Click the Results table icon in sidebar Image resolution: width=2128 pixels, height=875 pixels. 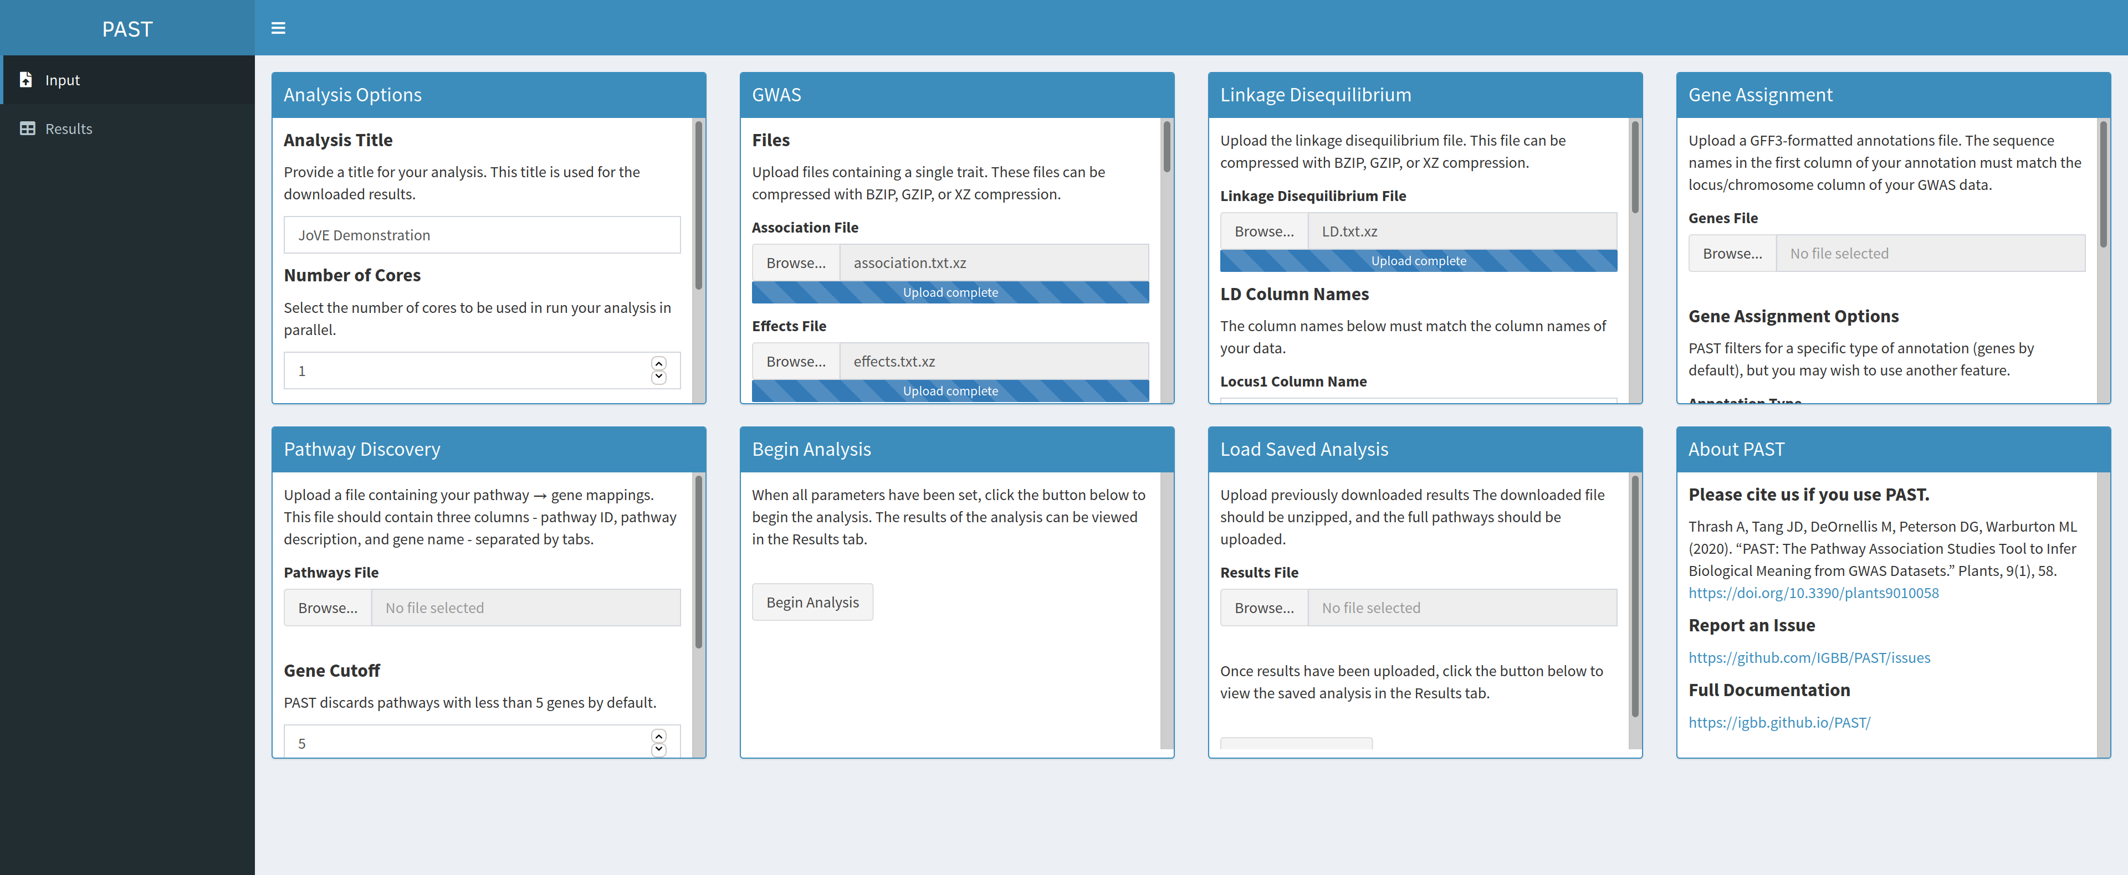click(27, 128)
